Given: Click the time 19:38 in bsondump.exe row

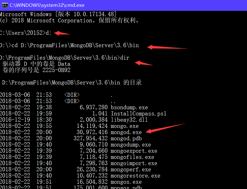Looking at the screenshot, I should coord(44,107).
